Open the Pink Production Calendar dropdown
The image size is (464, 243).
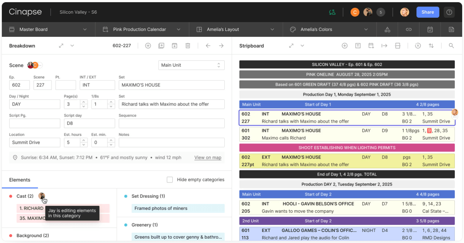tap(142, 29)
